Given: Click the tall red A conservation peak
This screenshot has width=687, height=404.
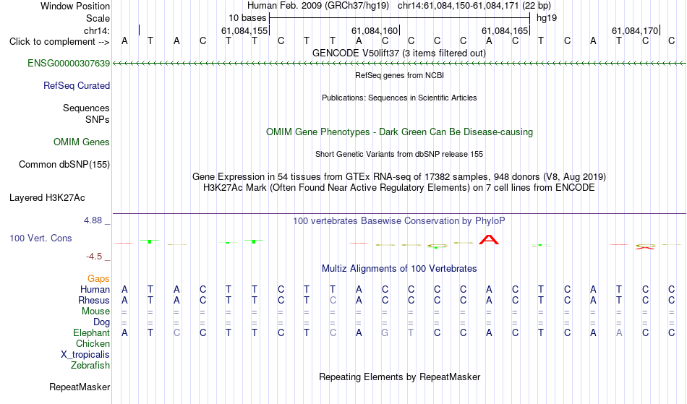Looking at the screenshot, I should tap(489, 240).
